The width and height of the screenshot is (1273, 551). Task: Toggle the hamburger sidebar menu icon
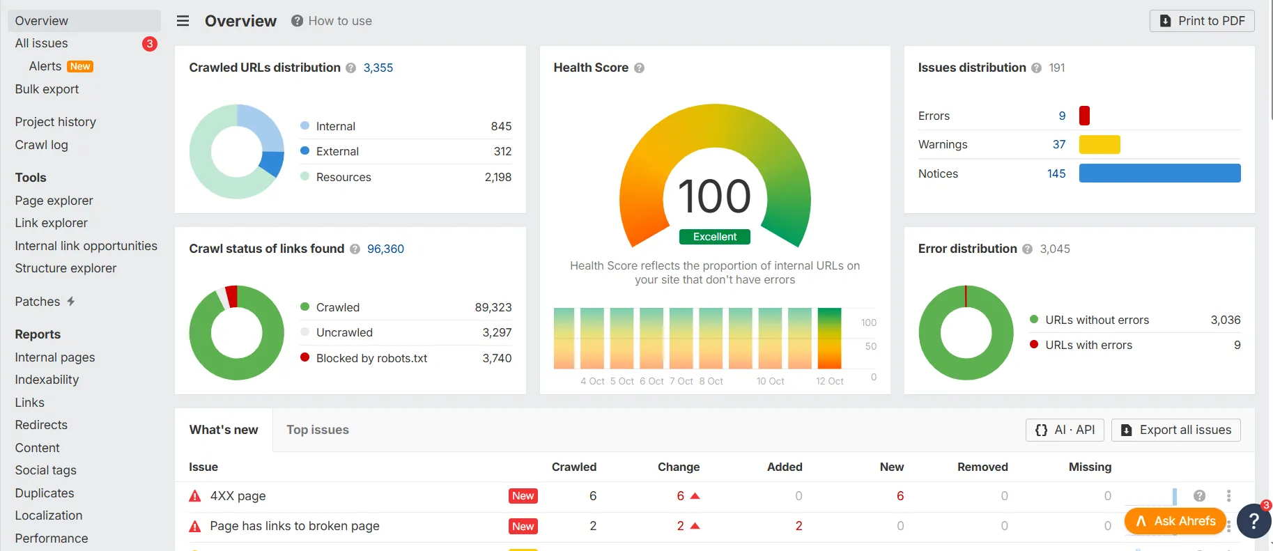click(183, 21)
